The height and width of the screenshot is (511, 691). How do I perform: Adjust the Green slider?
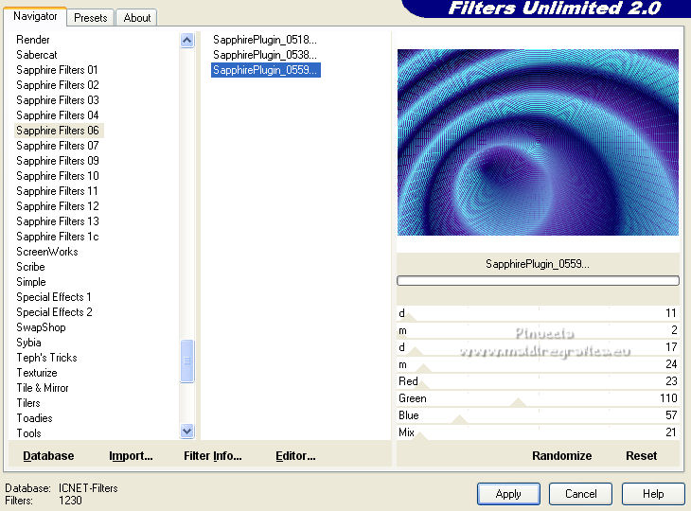538,398
